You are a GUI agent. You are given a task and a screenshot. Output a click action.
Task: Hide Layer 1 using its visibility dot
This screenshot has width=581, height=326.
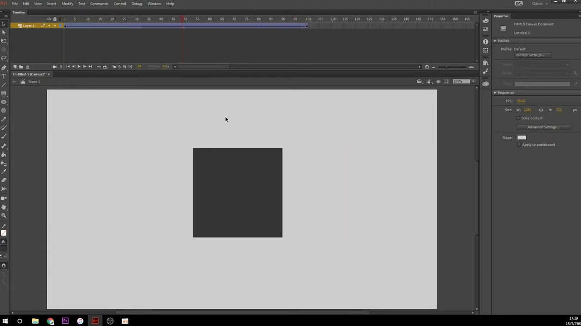point(49,26)
